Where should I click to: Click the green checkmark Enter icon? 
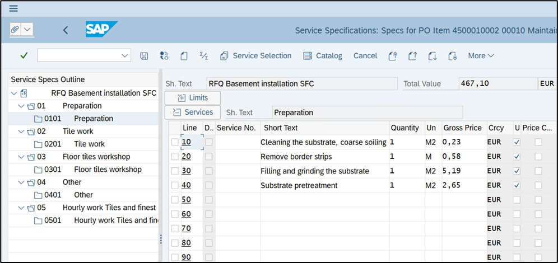pyautogui.click(x=24, y=55)
